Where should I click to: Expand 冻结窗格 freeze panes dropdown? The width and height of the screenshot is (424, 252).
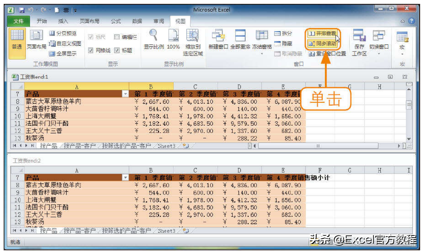[x=262, y=54]
